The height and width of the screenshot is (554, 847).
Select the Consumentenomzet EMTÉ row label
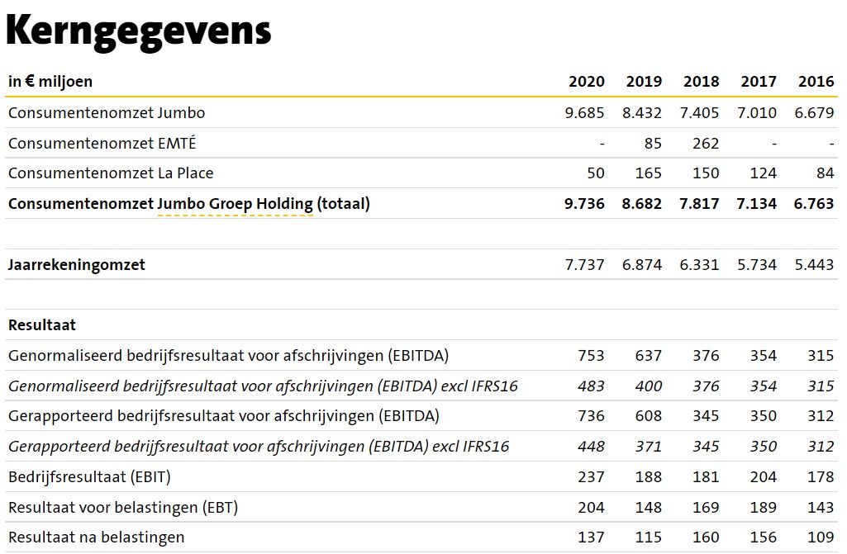[102, 143]
